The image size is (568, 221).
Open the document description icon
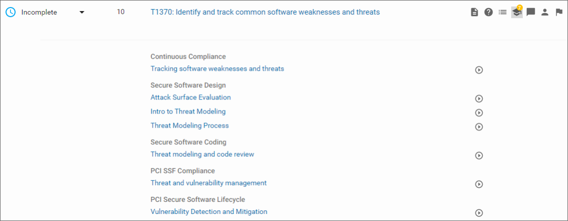pos(474,13)
